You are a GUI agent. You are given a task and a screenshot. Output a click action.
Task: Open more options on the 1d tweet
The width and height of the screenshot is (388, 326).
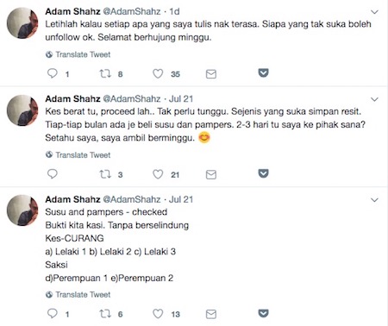click(374, 12)
